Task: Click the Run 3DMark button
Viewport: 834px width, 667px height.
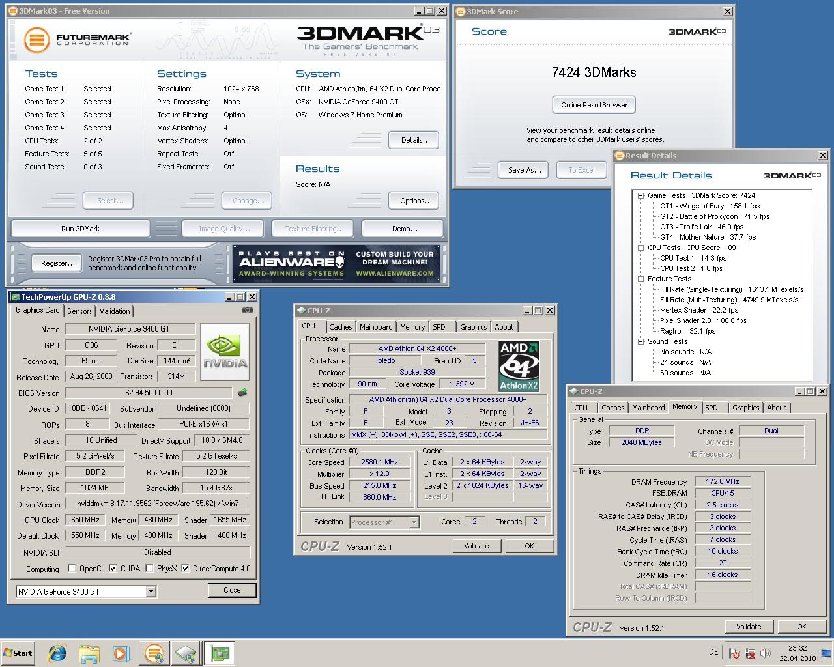Action: [x=80, y=229]
